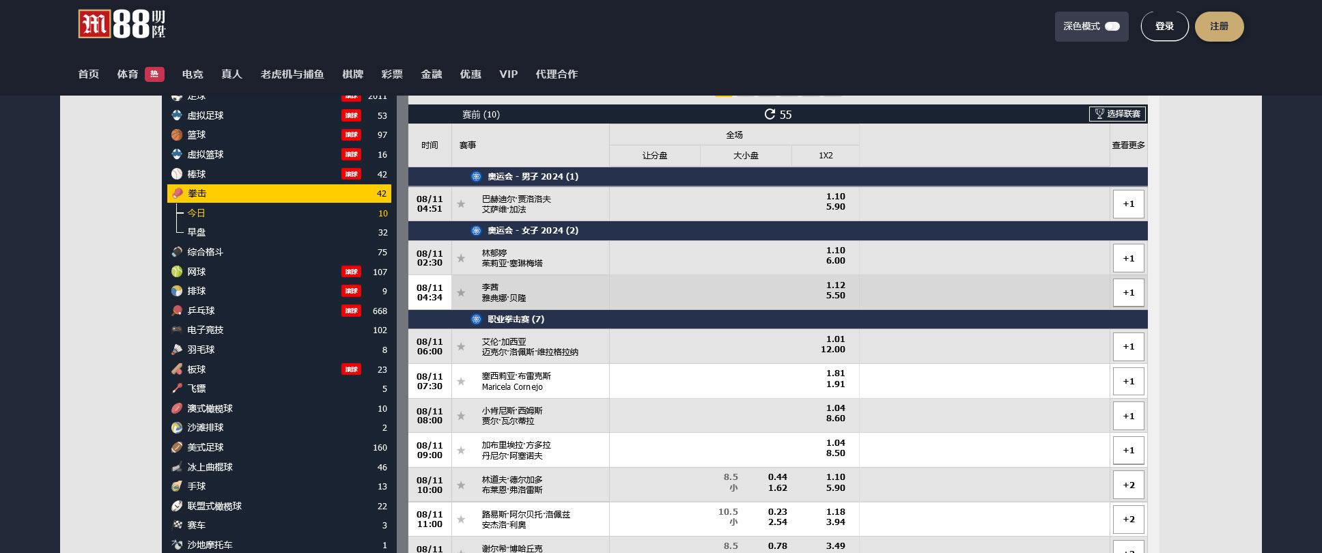Open 老虎机与捕鱼 slots menu
1322x553 pixels.
[x=292, y=74]
